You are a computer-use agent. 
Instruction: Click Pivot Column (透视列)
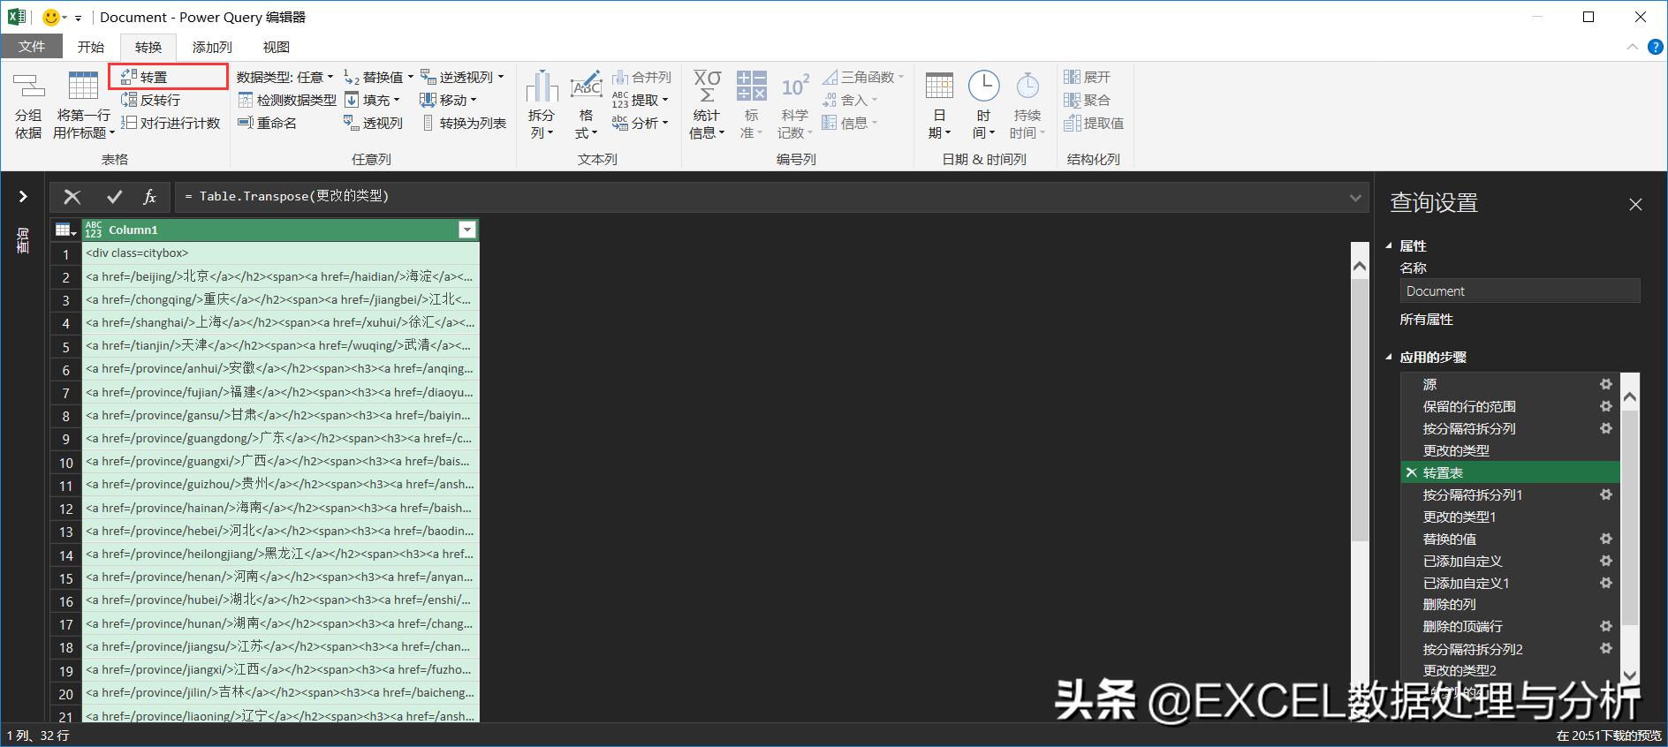[x=373, y=123]
